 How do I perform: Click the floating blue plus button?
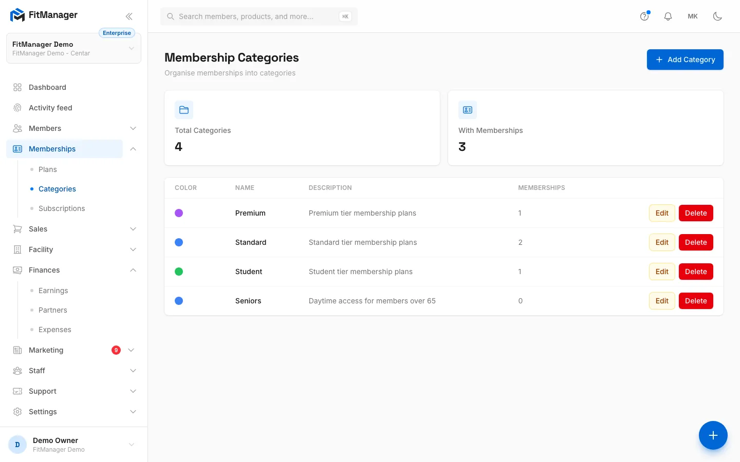[713, 435]
